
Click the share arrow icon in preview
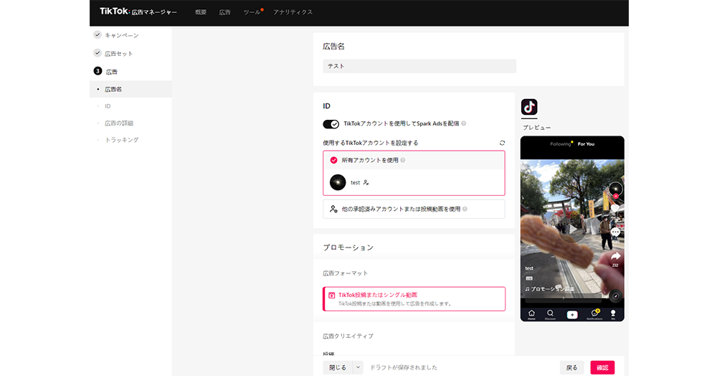pyautogui.click(x=615, y=255)
